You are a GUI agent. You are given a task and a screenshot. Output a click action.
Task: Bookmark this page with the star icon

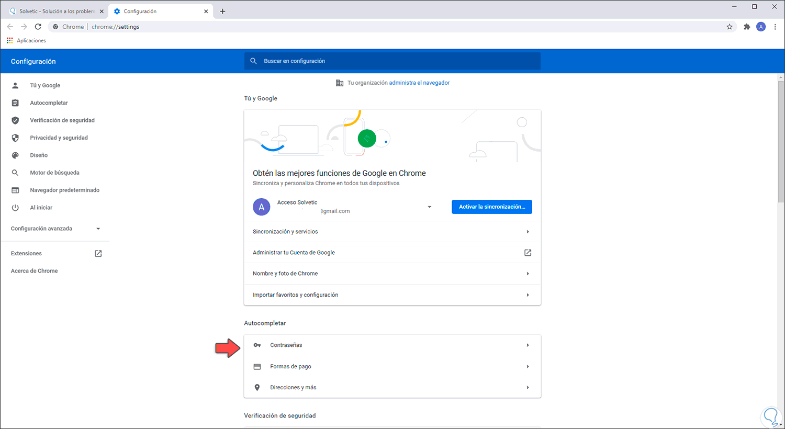click(x=730, y=27)
